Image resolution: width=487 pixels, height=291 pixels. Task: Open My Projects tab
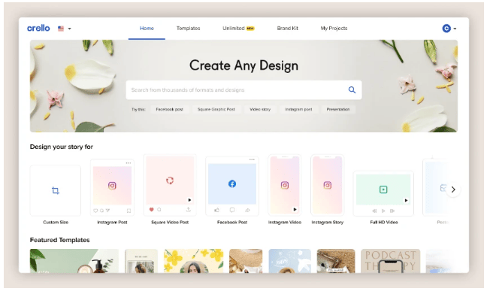coord(334,29)
